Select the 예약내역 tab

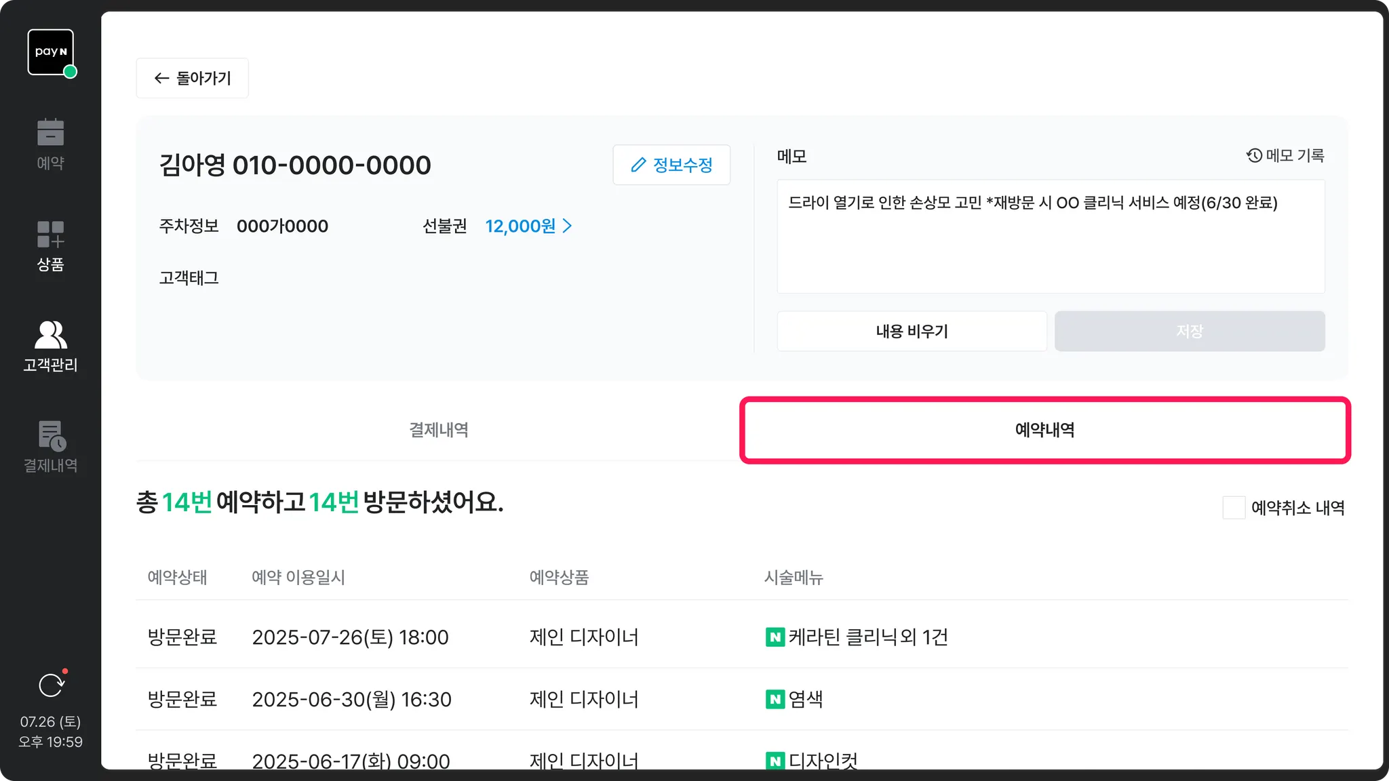pyautogui.click(x=1044, y=430)
